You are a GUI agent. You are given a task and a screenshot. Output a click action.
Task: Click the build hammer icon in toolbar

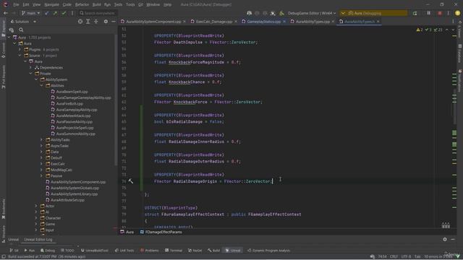(x=282, y=13)
